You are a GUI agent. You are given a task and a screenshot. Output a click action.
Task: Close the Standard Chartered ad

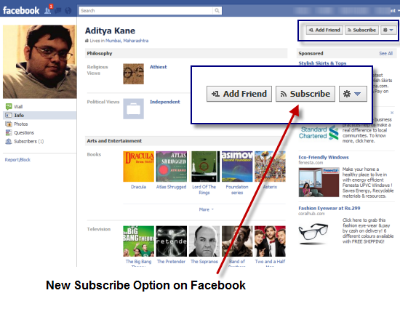(392, 113)
